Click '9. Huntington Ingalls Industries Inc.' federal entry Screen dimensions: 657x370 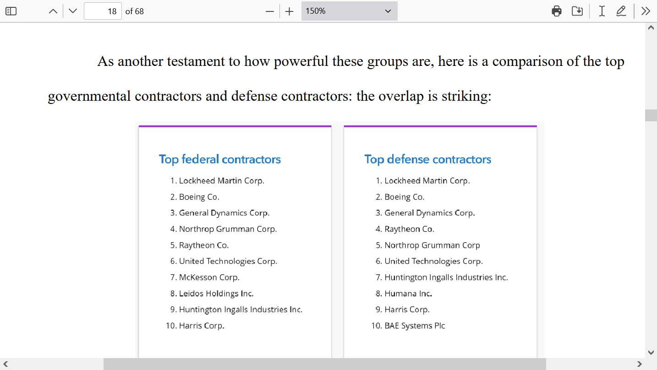pos(236,310)
